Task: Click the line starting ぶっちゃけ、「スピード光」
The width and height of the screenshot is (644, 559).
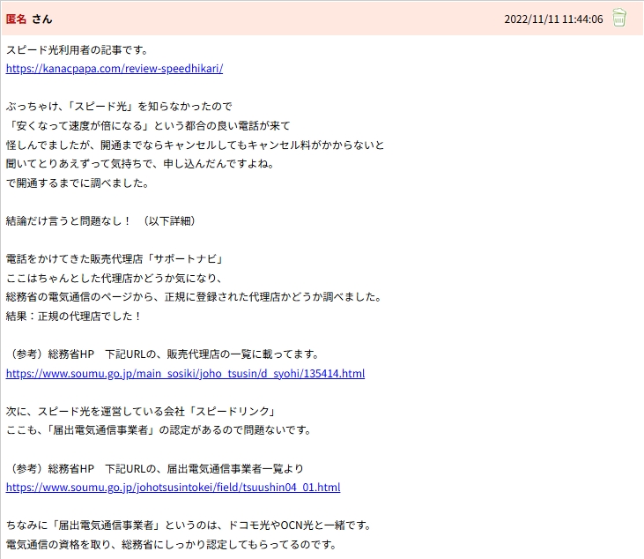Action: 119,107
